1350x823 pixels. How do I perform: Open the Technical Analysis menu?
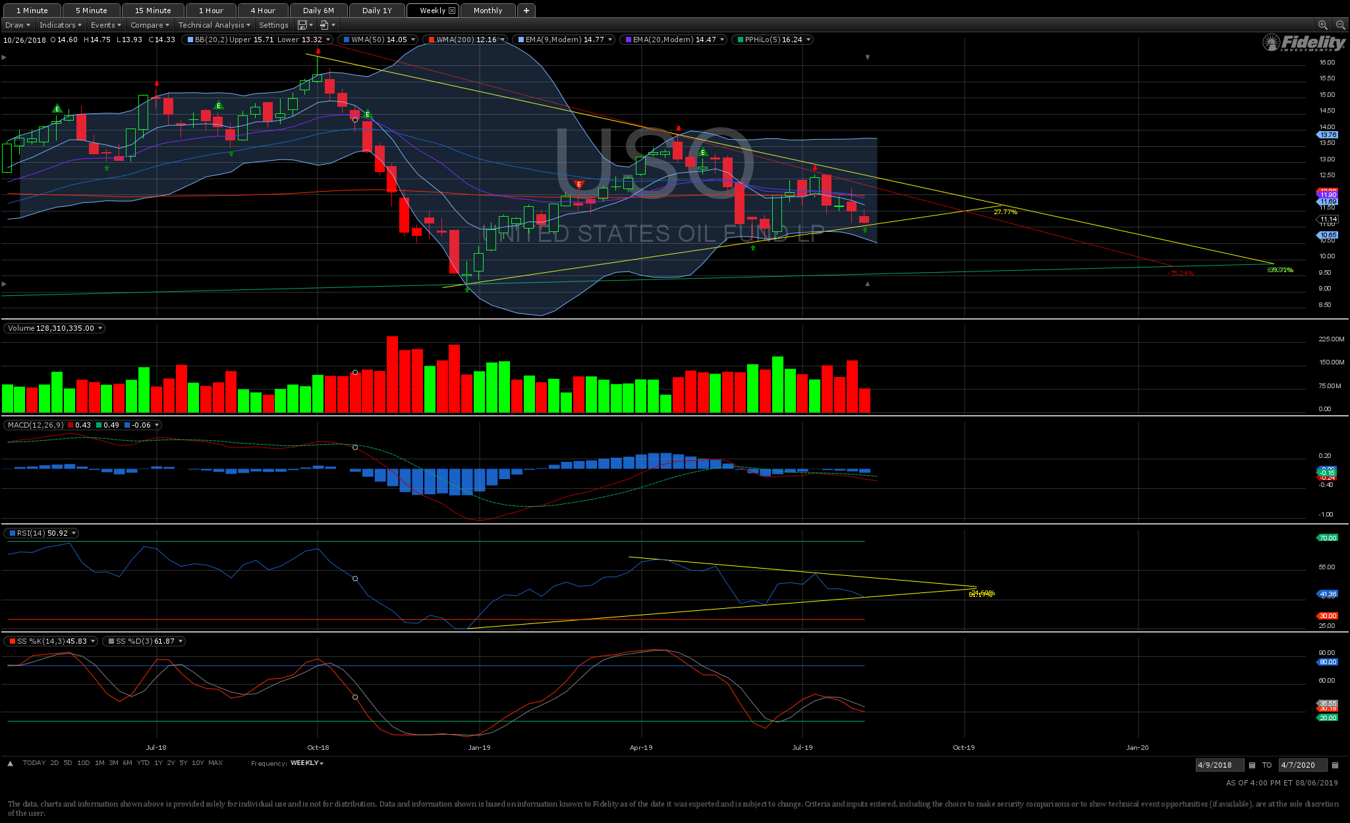pyautogui.click(x=213, y=25)
